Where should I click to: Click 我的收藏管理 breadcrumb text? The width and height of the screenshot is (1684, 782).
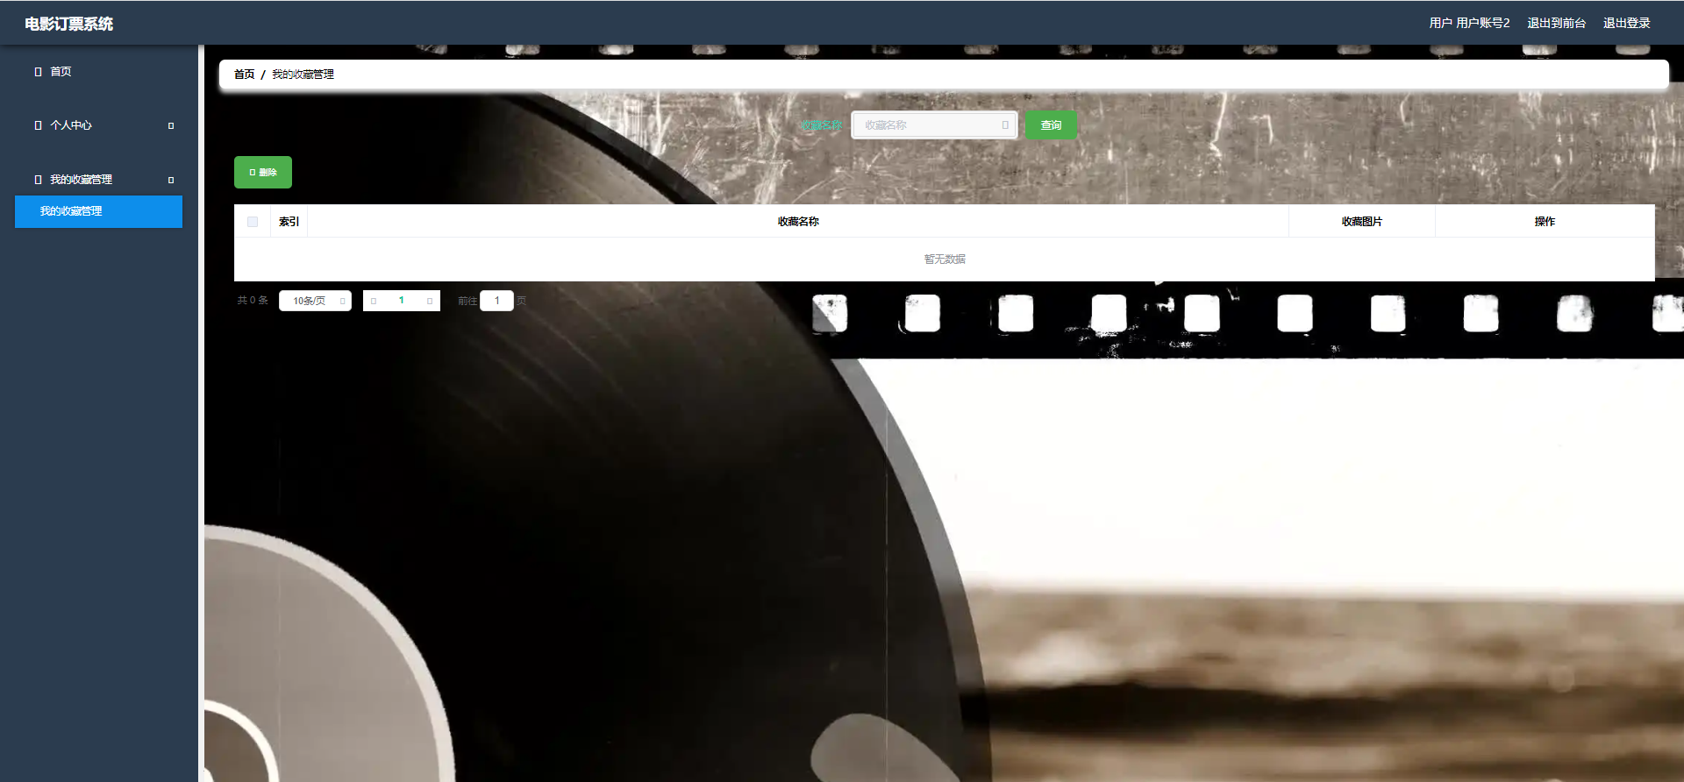303,75
